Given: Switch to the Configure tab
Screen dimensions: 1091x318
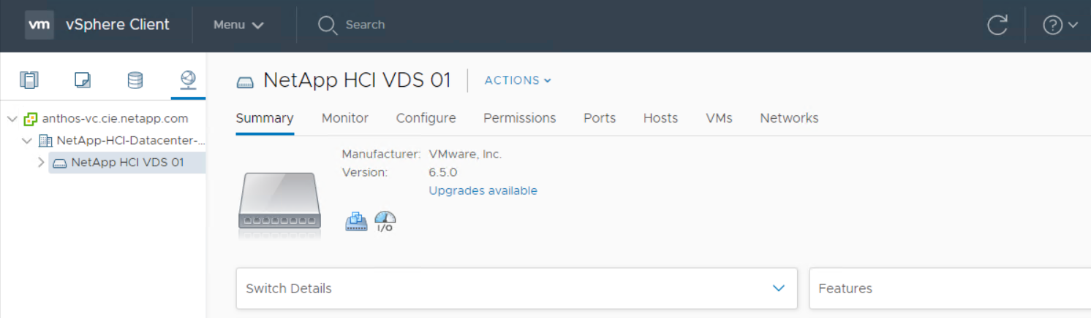Looking at the screenshot, I should 426,118.
